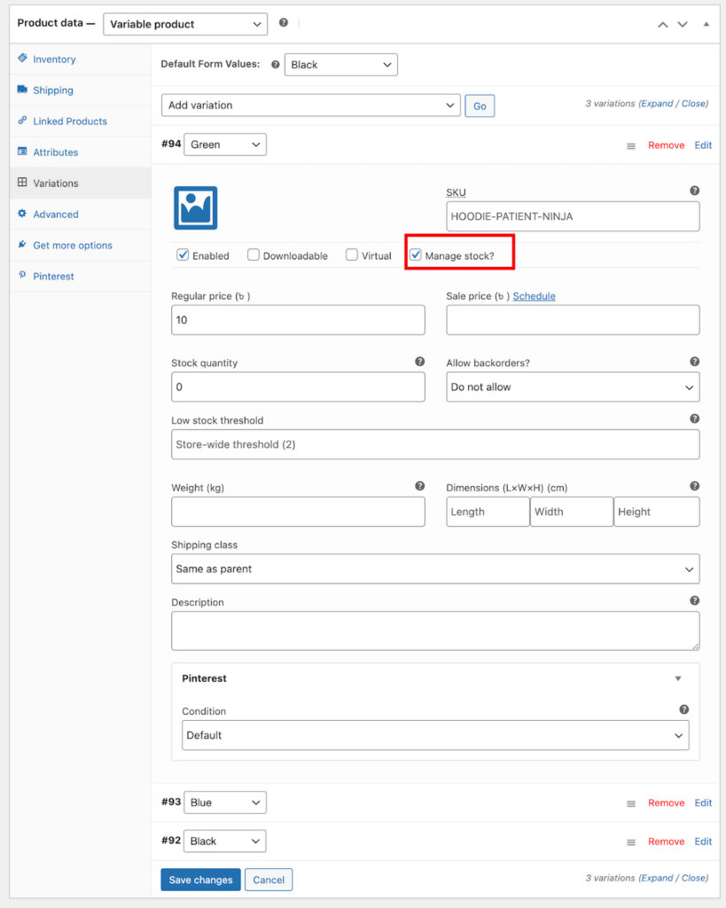This screenshot has height=908, width=726.
Task: Click help icon next to Default Form Values
Action: click(276, 64)
